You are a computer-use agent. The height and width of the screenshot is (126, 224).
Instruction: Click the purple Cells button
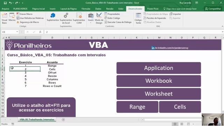point(180,107)
